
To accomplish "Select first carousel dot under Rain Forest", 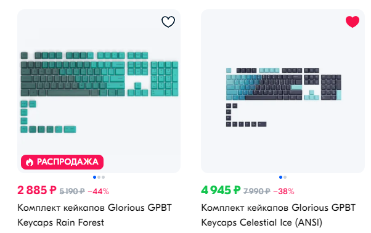I will [95, 177].
